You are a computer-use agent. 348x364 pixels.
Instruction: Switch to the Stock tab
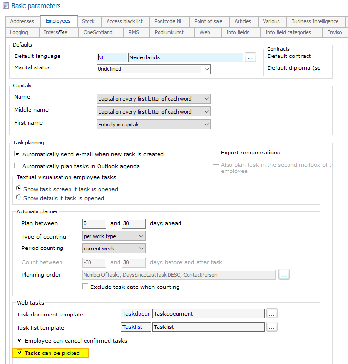pyautogui.click(x=88, y=21)
